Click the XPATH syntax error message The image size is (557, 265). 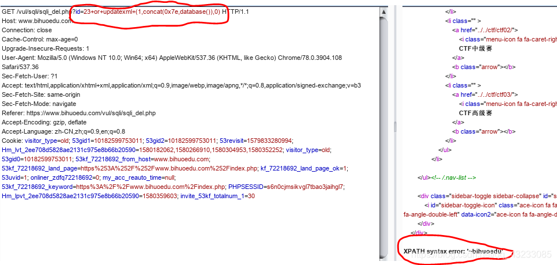coord(454,252)
